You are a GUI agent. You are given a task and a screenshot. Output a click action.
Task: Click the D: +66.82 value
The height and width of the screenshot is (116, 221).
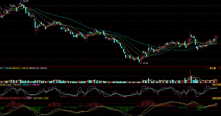[x=24, y=85]
